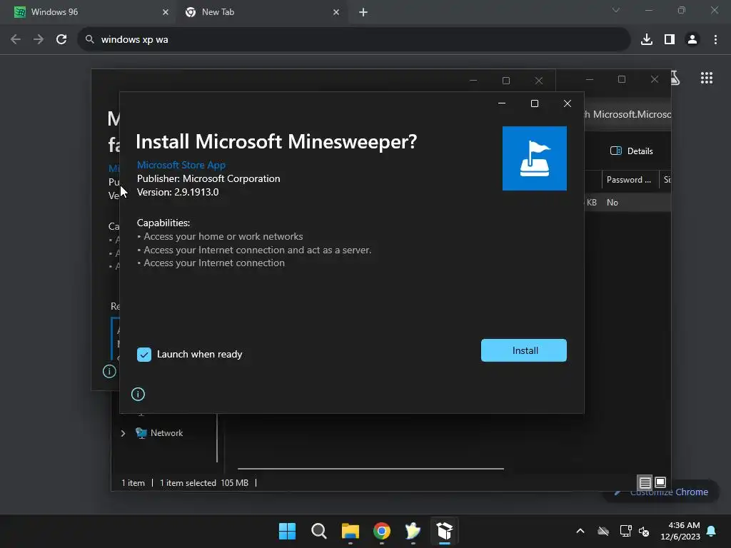Click App Installer icon on taskbar
This screenshot has width=731, height=548.
pos(445,531)
